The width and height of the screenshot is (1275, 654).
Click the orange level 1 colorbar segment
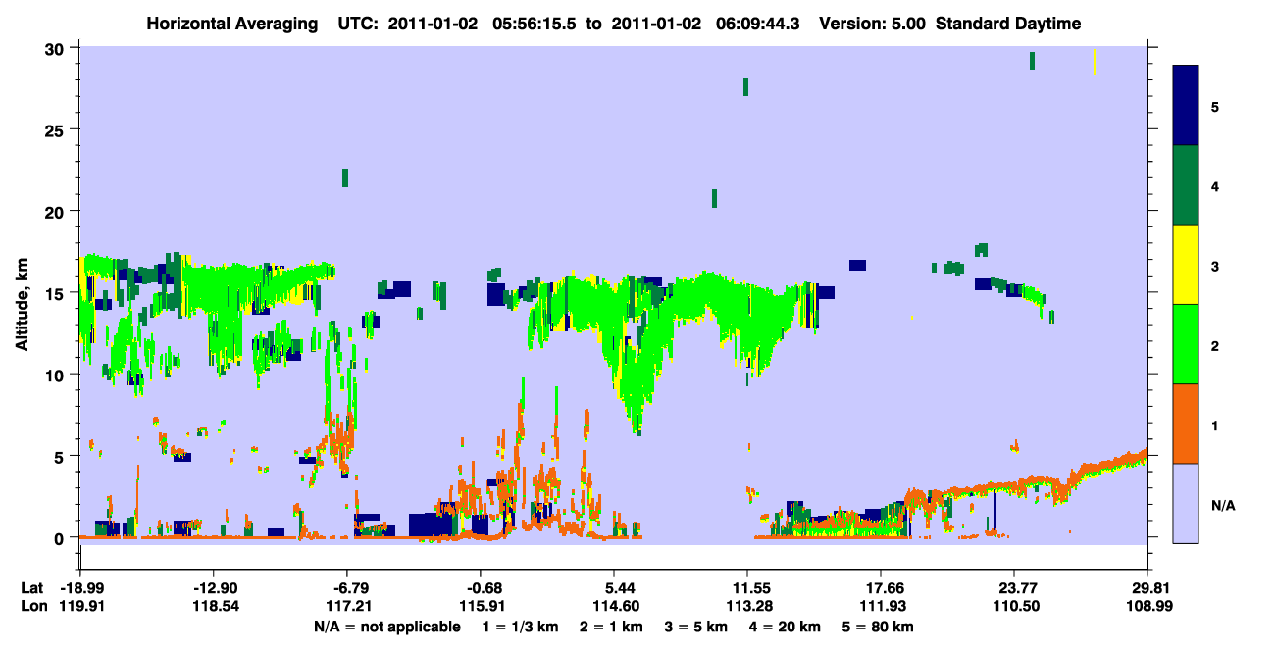[1186, 424]
